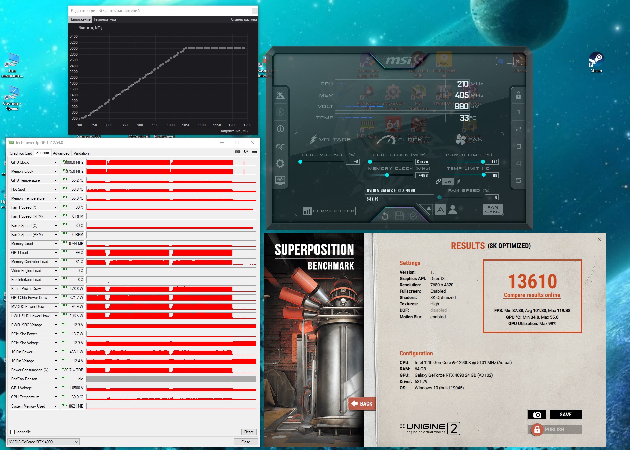Toggle automatic fan speed 'A' button
The image size is (630, 450).
(x=440, y=210)
